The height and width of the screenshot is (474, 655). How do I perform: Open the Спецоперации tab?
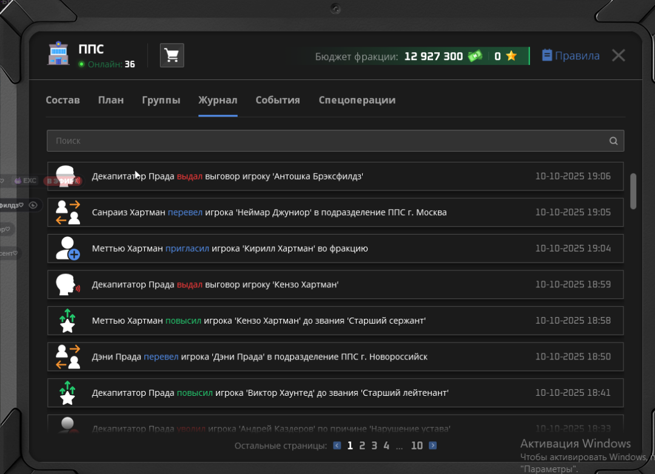click(357, 100)
